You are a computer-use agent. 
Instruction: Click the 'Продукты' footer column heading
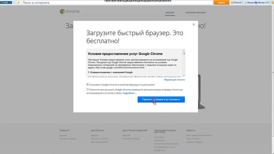pyautogui.click(x=65, y=130)
